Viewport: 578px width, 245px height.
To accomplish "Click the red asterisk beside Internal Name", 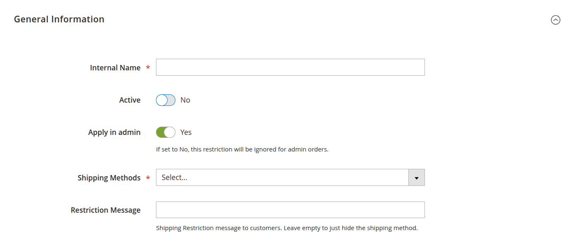I will click(x=148, y=68).
